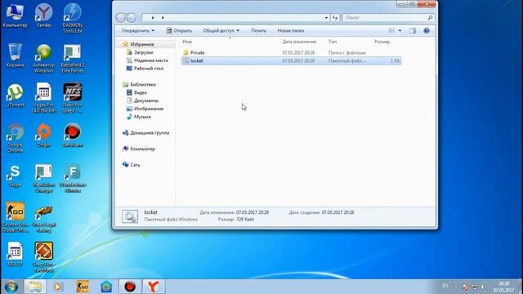Sort by Дата изменения column header

[x=299, y=42]
